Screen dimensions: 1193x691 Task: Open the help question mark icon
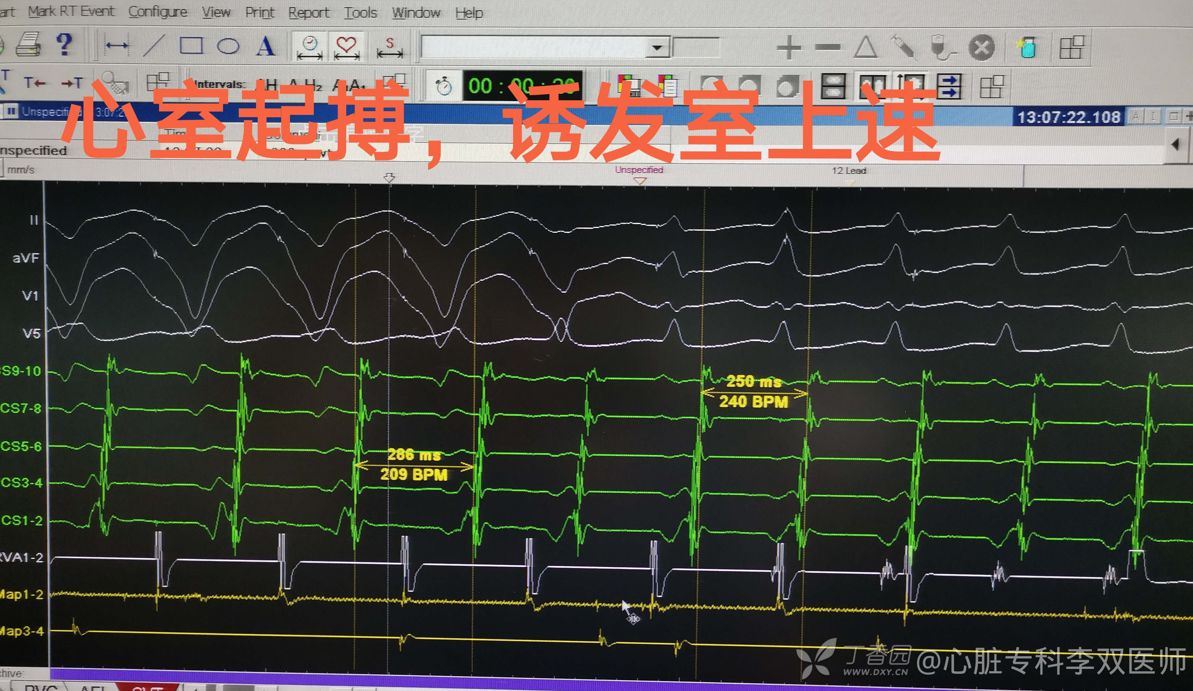pos(64,44)
